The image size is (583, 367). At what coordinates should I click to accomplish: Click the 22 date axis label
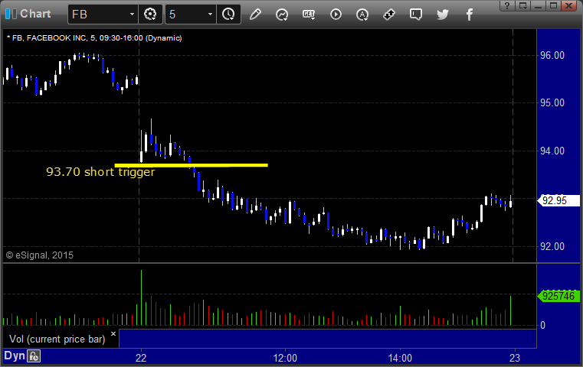[141, 358]
